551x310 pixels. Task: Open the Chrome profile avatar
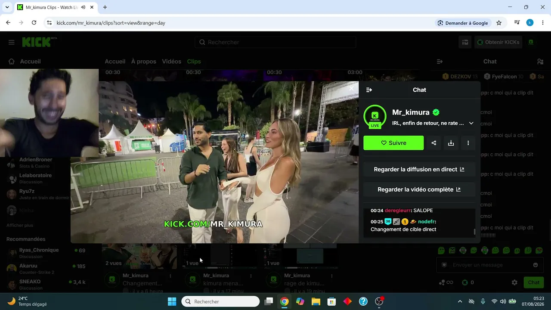[x=530, y=23]
